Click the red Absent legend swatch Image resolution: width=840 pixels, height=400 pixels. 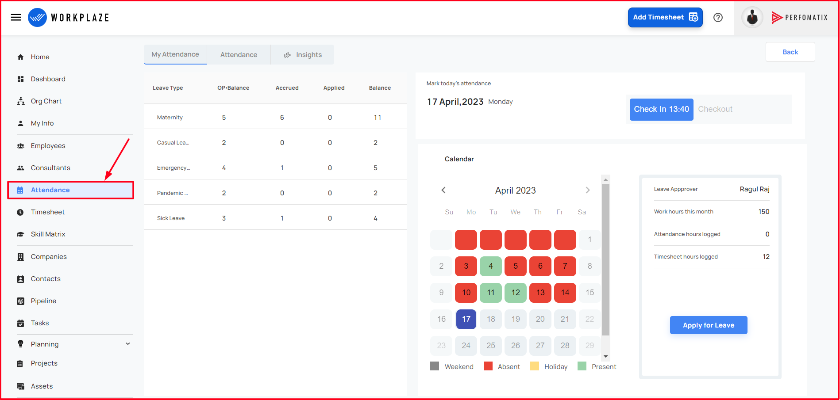pyautogui.click(x=488, y=366)
